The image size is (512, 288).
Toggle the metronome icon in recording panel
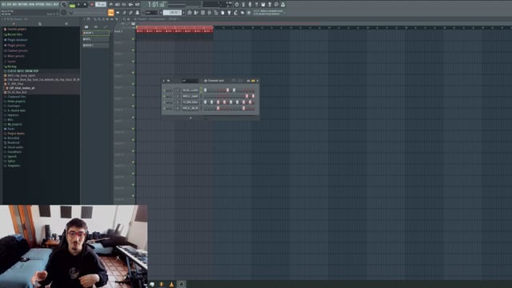[x=111, y=5]
